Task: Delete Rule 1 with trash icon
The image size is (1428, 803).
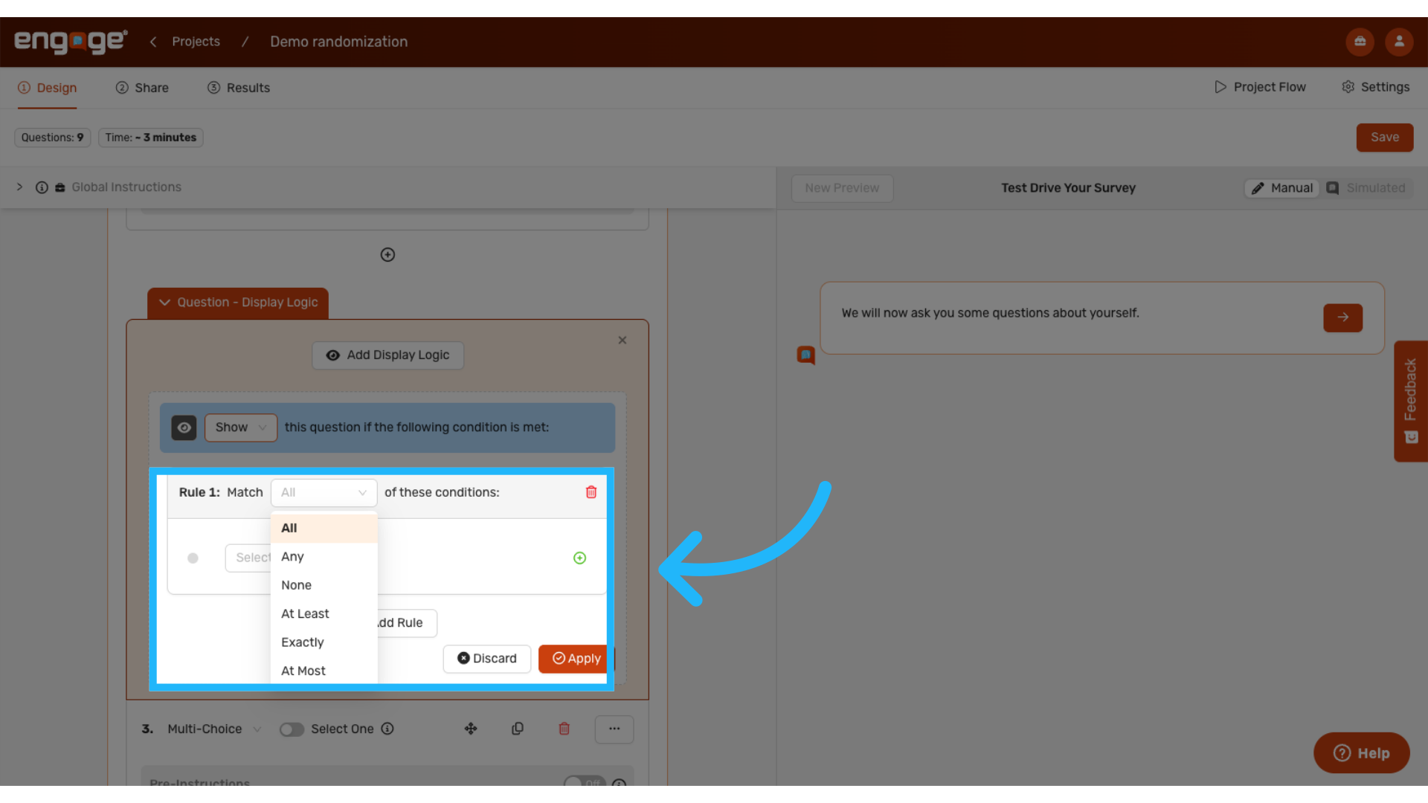Action: coord(591,492)
